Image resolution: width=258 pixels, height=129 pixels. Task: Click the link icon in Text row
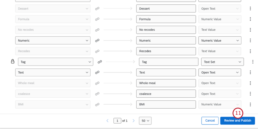tap(97, 73)
